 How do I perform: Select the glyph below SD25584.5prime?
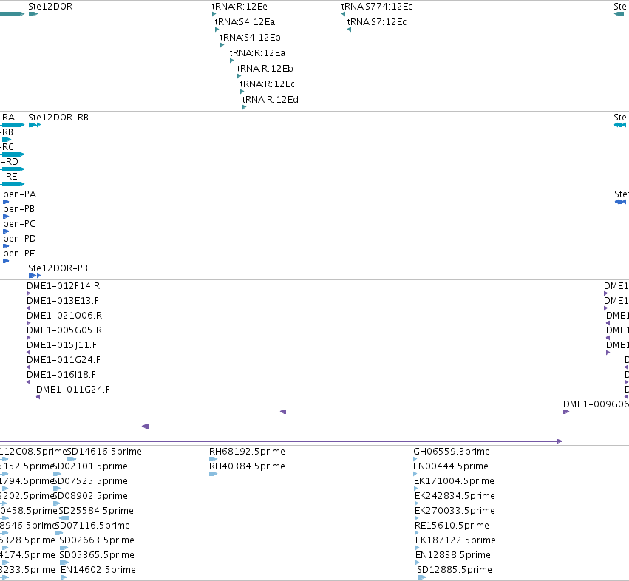pyautogui.click(x=64, y=518)
